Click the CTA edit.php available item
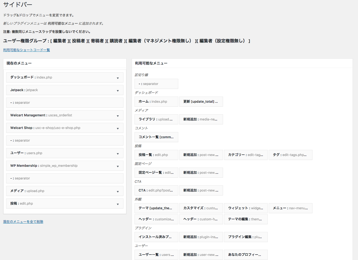The image size is (358, 260). point(156,190)
